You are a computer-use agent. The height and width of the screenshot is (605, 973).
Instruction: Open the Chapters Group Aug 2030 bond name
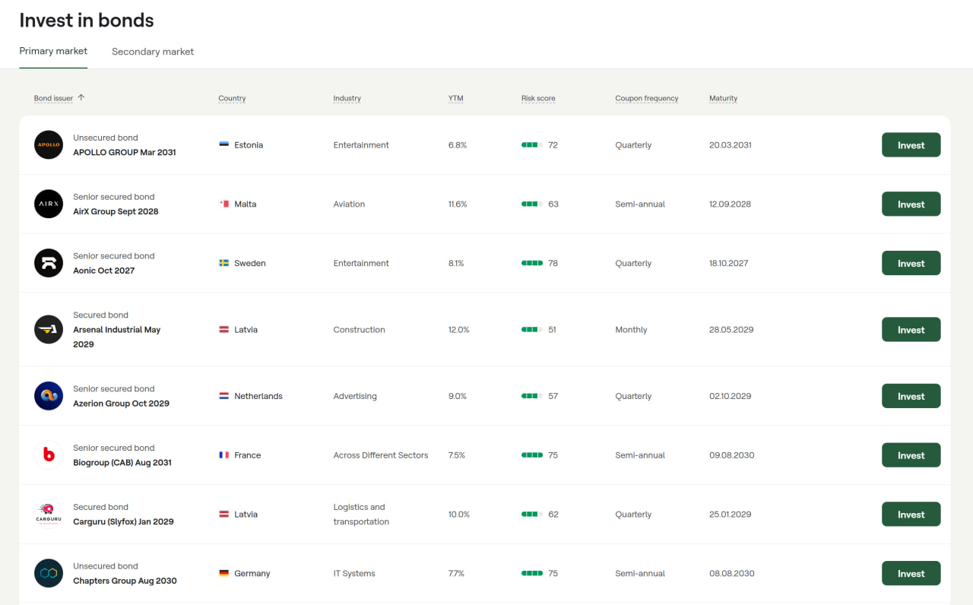pyautogui.click(x=125, y=581)
